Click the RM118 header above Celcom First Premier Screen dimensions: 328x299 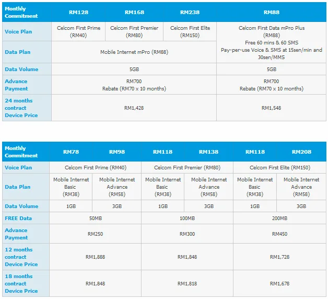[163, 152]
